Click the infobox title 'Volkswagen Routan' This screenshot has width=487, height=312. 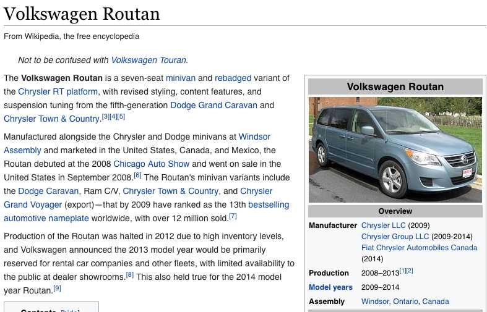click(x=395, y=86)
